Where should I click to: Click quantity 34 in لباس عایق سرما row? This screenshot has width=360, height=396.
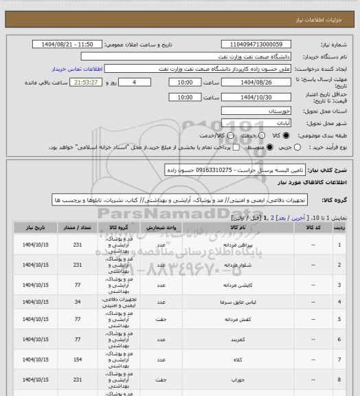click(78, 302)
